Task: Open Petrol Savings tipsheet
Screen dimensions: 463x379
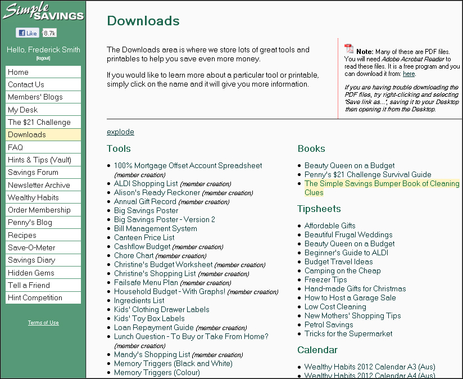Action: click(x=329, y=325)
